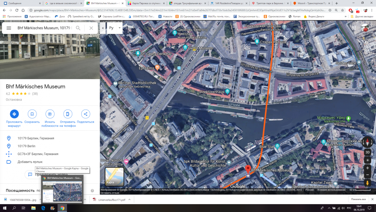Screen dimensions: 376x212
Task: Open the language dropdown next to Ру
Action: click(119, 28)
